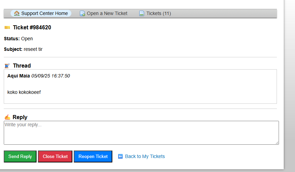Screen dimensions: 295x172
Task: Click the Ticket #984620 heading text
Action: pyautogui.click(x=32, y=27)
